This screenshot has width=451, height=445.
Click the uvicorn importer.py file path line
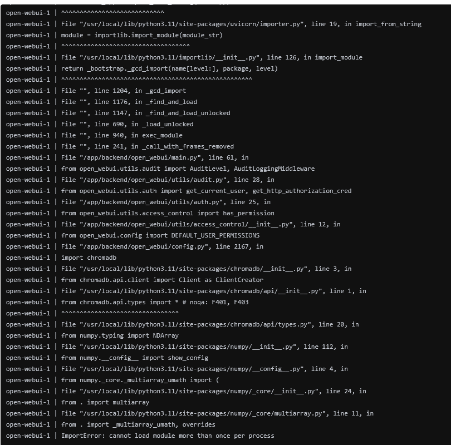tap(241, 24)
